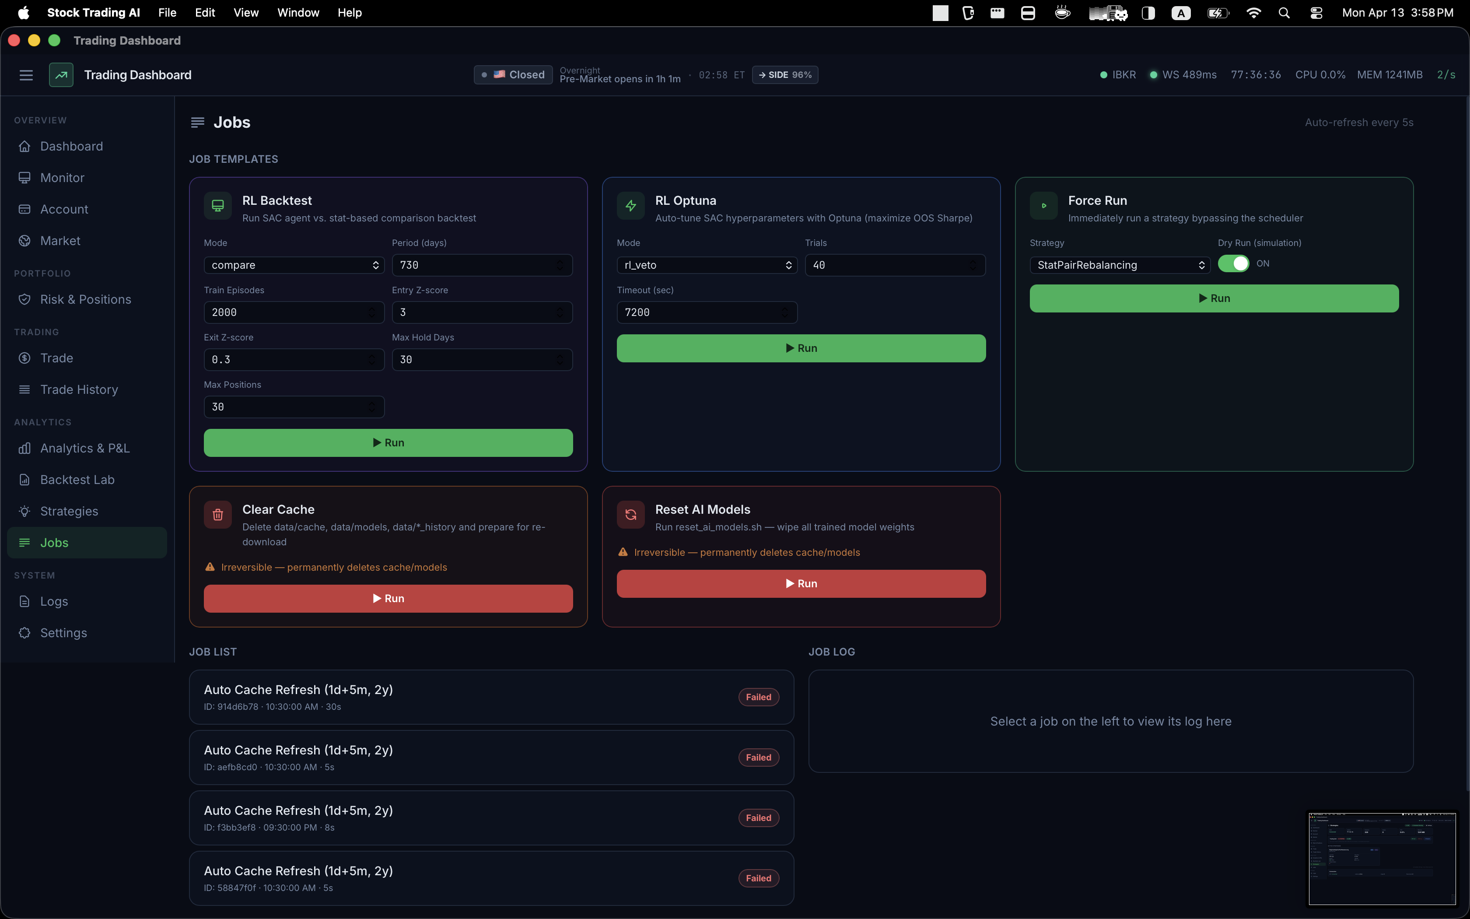Click the Clear Cache trash icon
This screenshot has height=919, width=1470.
[217, 514]
